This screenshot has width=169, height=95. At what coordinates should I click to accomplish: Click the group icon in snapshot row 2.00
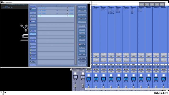pos(68,11)
